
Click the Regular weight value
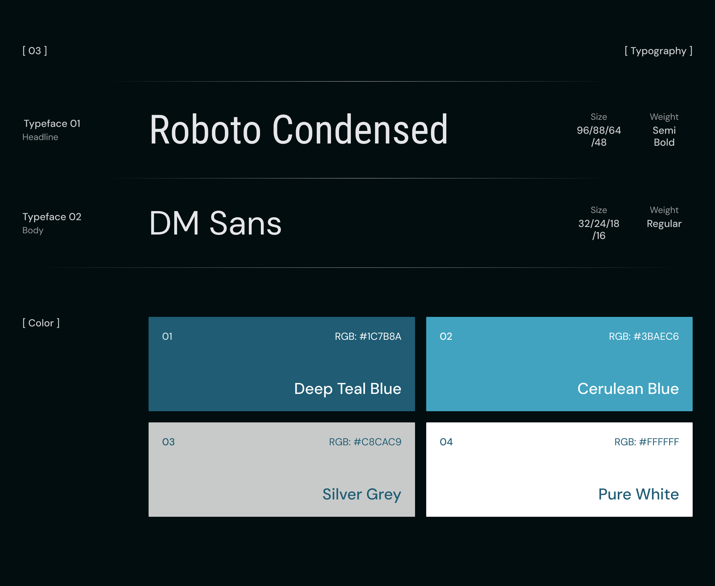point(664,224)
